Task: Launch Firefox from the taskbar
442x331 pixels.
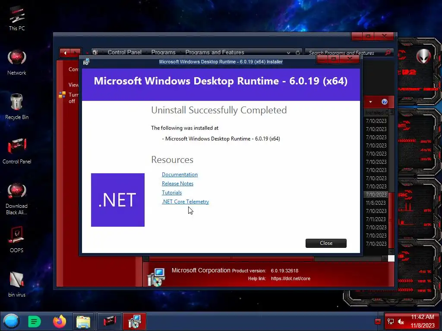Action: [x=60, y=321]
